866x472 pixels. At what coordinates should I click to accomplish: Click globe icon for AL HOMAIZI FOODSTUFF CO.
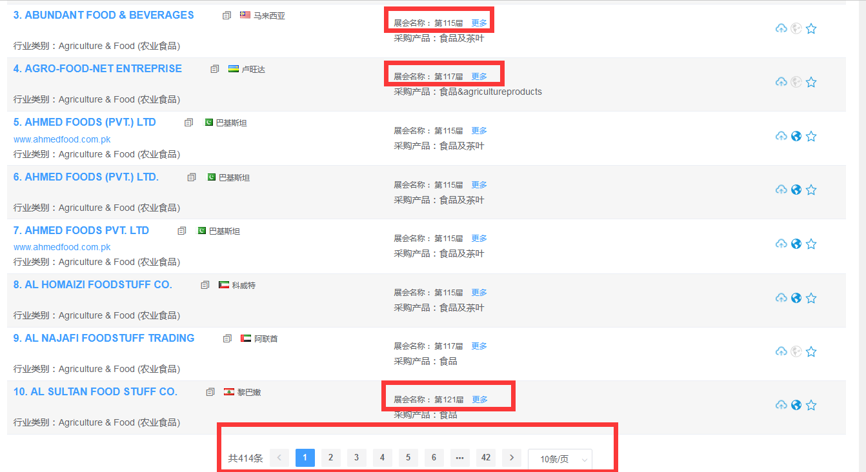(796, 298)
